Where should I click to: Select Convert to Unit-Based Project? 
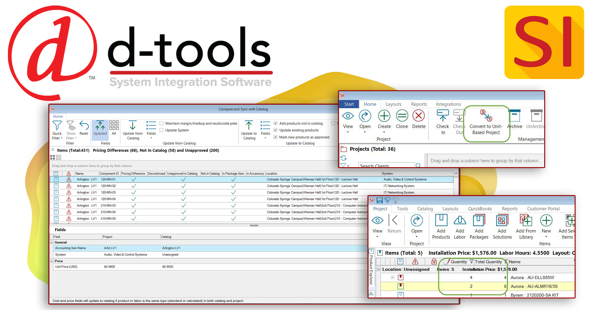click(x=486, y=123)
